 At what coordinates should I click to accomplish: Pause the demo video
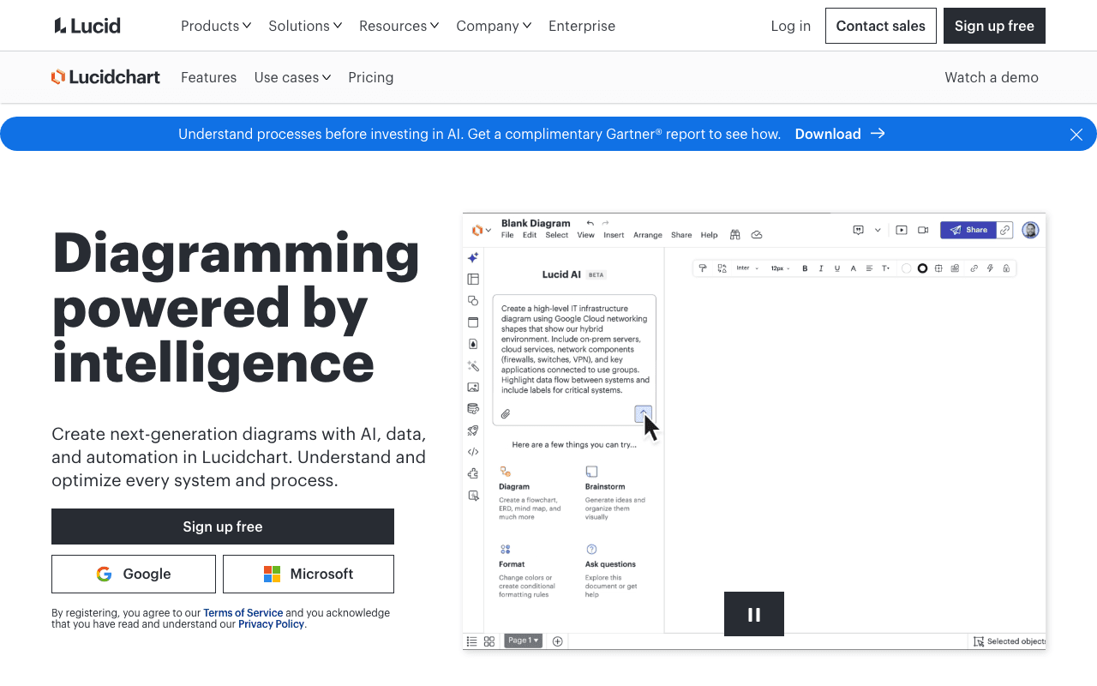coord(754,614)
